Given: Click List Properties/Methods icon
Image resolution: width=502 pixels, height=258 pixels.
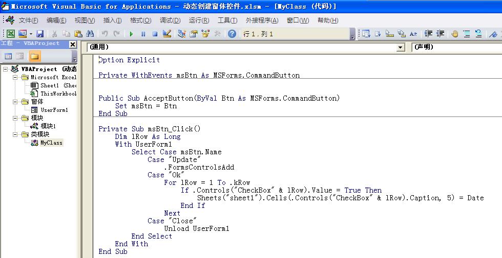Looking at the screenshot, I should tap(366, 34).
